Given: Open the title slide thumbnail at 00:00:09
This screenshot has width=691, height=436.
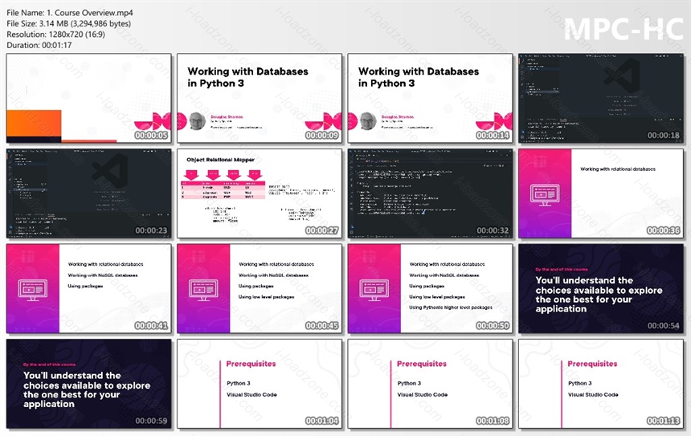Looking at the screenshot, I should (x=259, y=98).
